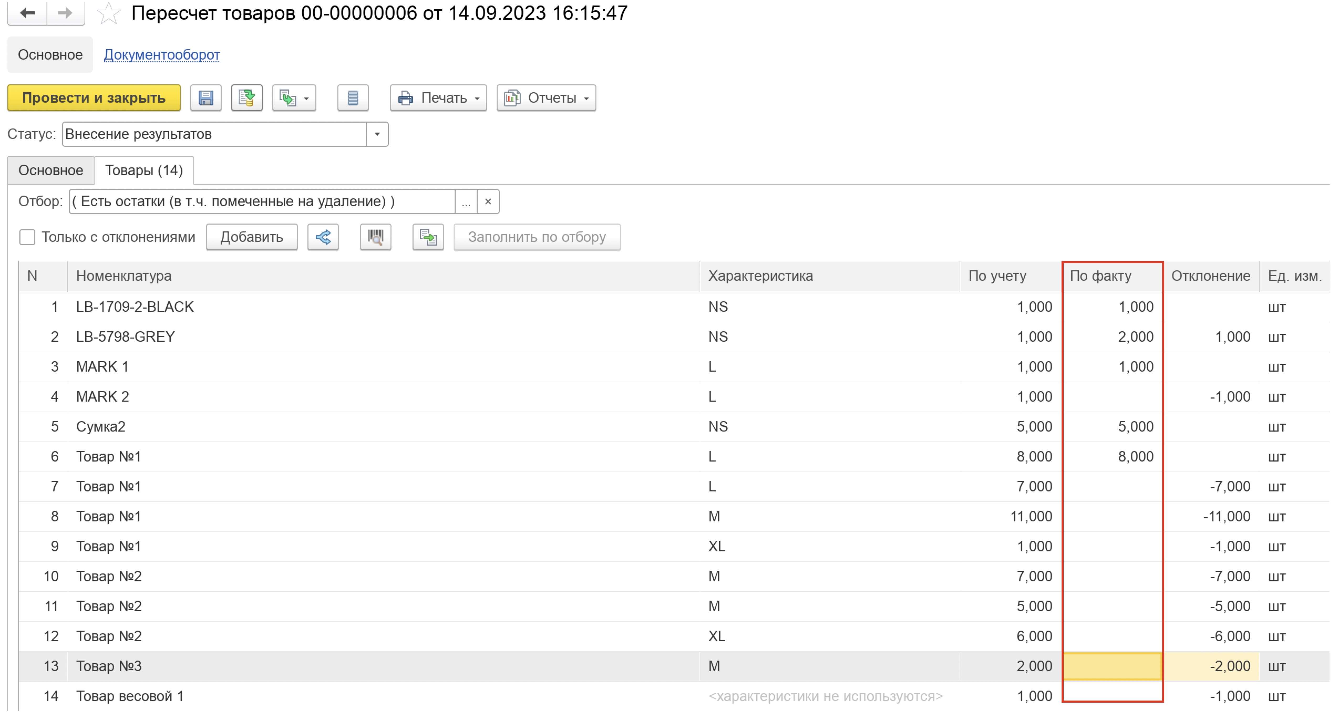Switch to the Товары (14) tab
The image size is (1344, 721).
coord(144,171)
